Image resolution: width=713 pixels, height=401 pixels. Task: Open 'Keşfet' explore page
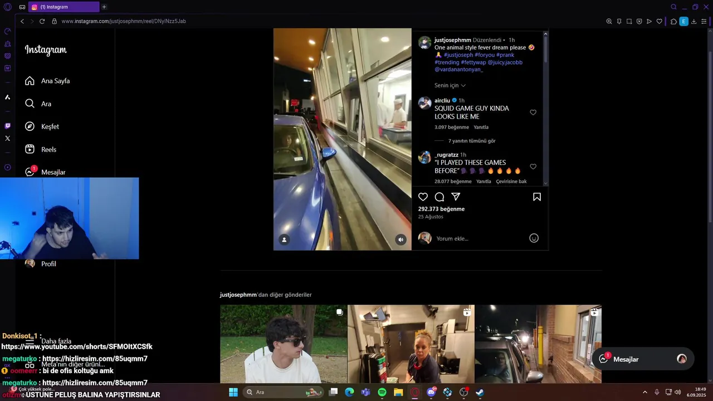42,126
